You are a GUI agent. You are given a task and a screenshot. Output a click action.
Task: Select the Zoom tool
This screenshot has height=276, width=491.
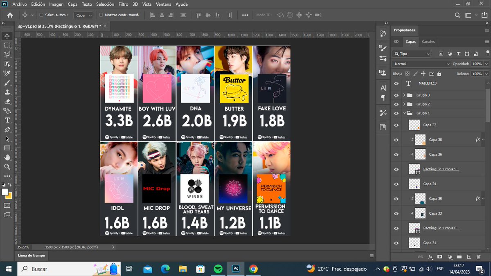(7, 167)
